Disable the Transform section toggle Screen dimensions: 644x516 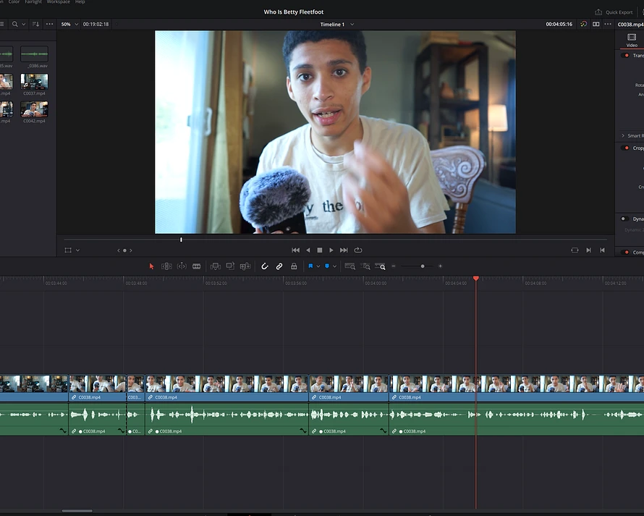click(625, 56)
